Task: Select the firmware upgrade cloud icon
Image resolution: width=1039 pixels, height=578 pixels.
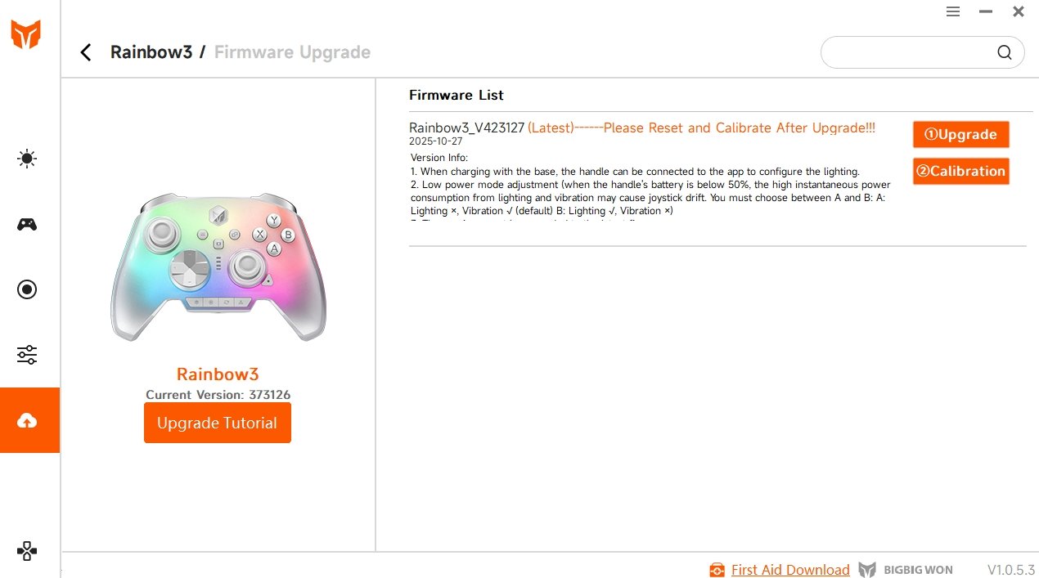Action: (x=27, y=420)
